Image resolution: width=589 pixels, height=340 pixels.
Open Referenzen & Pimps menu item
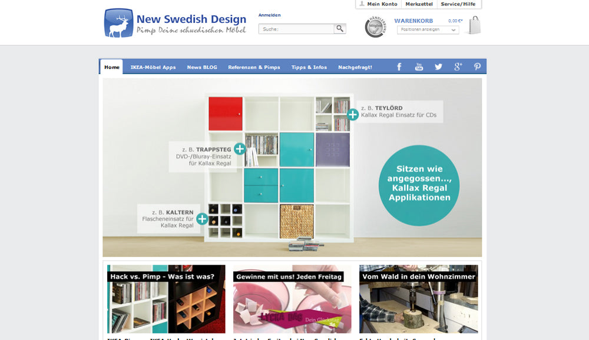click(254, 67)
